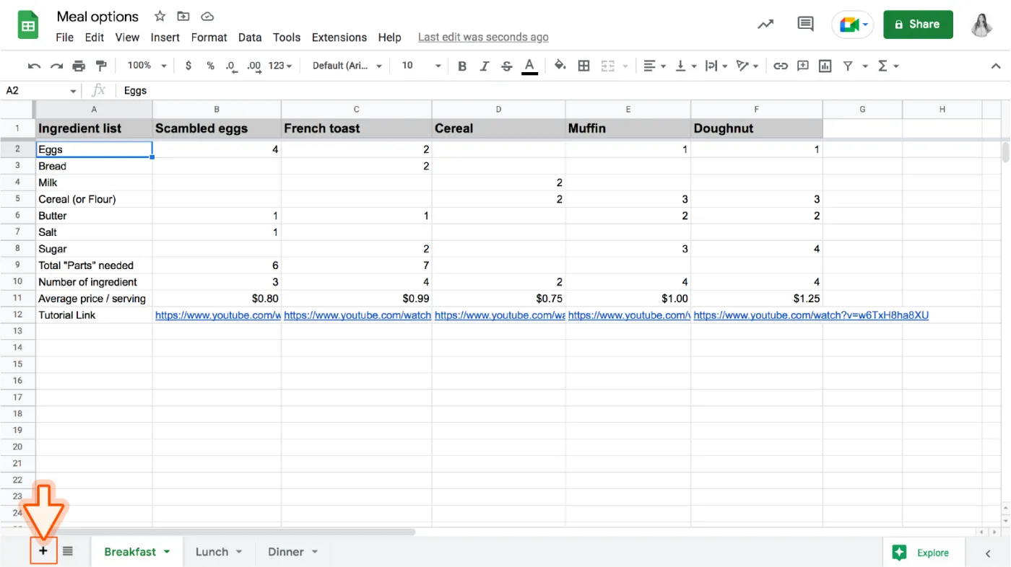Collapse the toolbar with the caret icon
1011x567 pixels.
(994, 66)
